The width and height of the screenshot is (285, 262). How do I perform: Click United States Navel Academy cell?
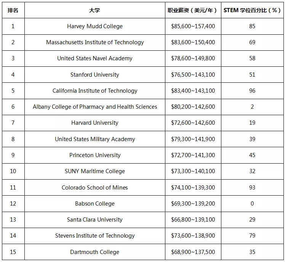(95, 58)
